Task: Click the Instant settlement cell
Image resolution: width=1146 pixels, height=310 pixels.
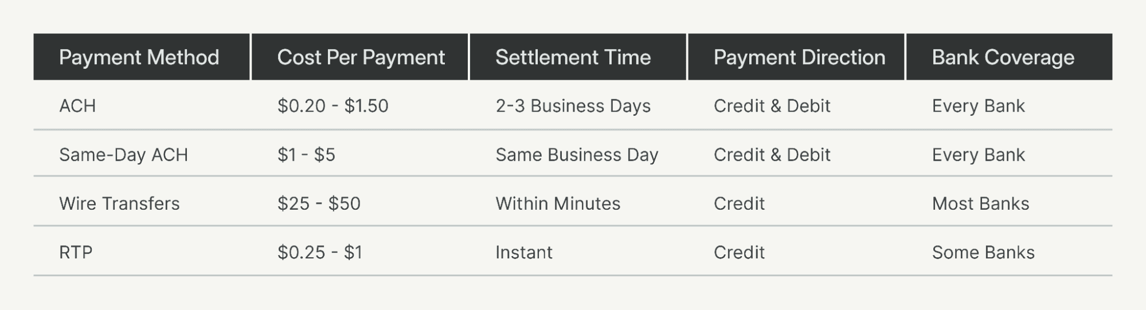Action: coord(524,252)
